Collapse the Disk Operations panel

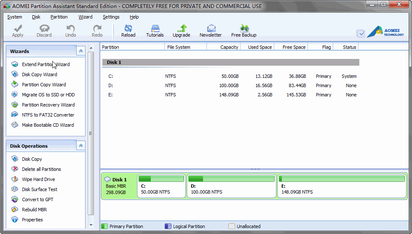[80, 146]
